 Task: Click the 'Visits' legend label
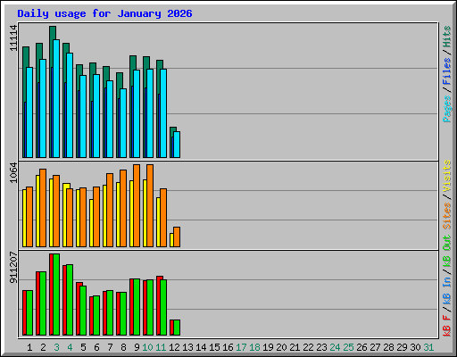click(x=447, y=176)
